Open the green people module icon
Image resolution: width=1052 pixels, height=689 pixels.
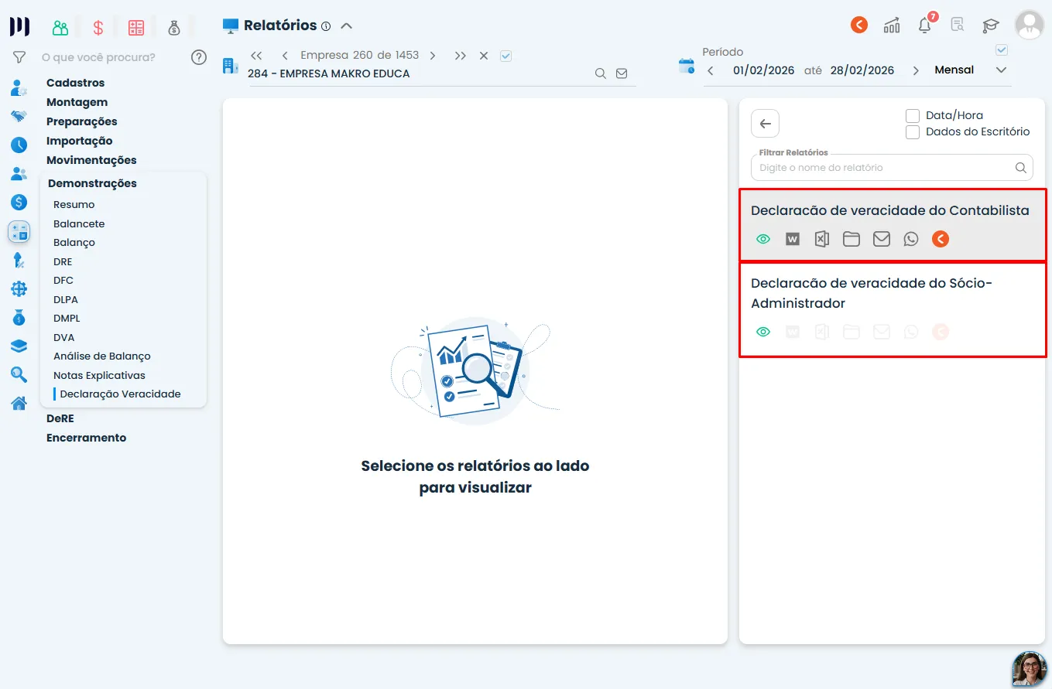60,28
